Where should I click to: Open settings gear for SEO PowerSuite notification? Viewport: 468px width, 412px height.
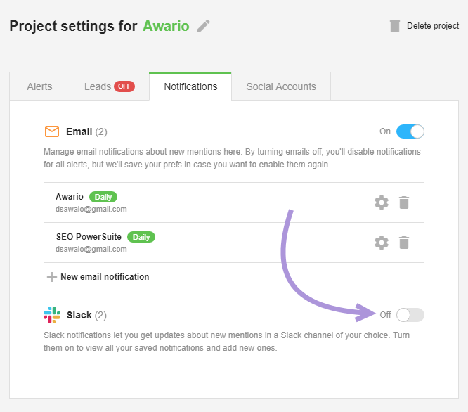(x=382, y=243)
